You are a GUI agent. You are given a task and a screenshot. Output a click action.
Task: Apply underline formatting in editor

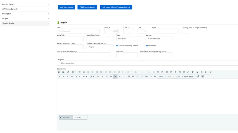(x=68, y=77)
